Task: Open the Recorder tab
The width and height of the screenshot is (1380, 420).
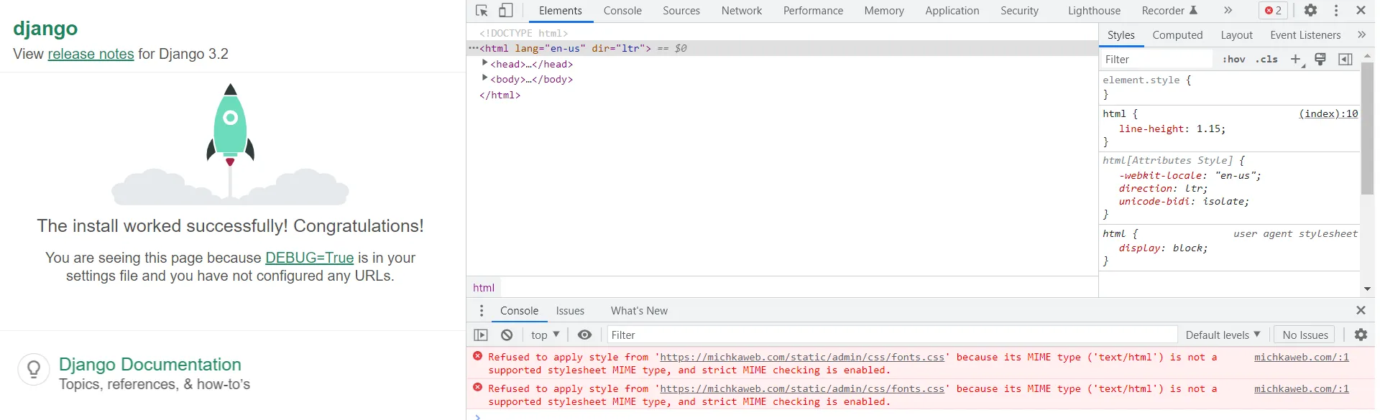Action: click(x=1169, y=11)
